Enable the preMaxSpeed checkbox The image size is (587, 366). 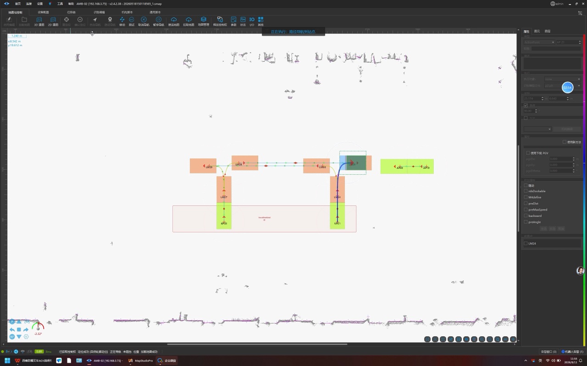(x=526, y=210)
